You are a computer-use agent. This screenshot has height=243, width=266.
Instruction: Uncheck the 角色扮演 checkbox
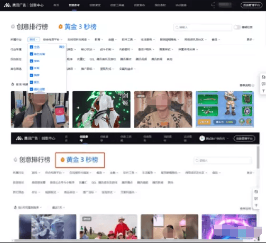[x=32, y=54]
